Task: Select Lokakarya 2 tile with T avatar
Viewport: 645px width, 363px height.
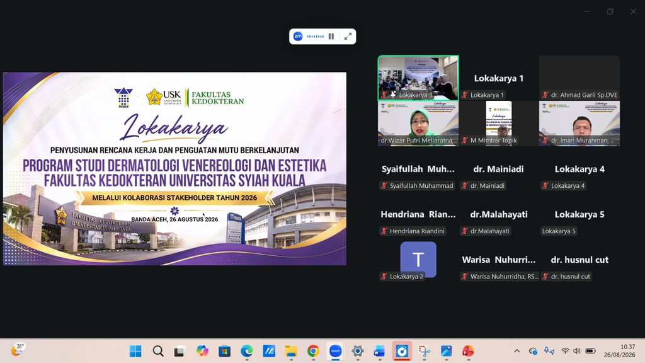Action: 418,260
